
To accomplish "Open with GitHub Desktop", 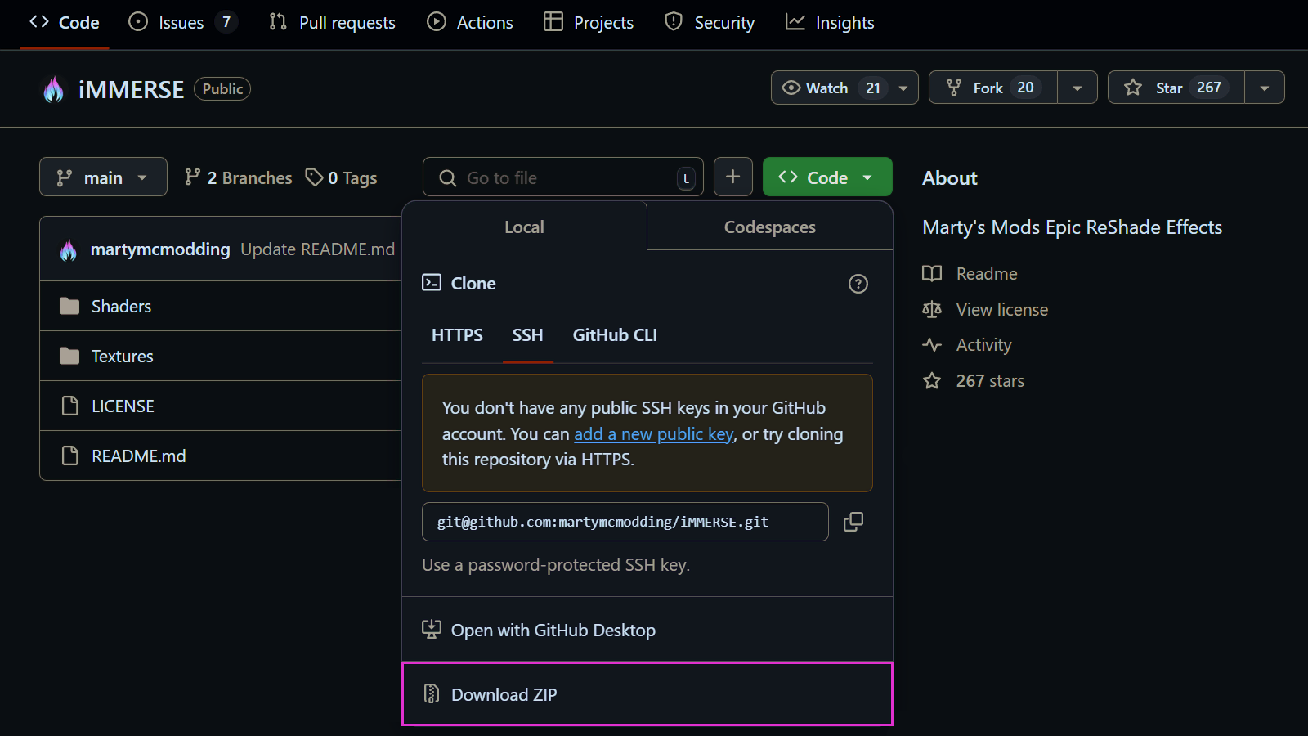I will (647, 630).
